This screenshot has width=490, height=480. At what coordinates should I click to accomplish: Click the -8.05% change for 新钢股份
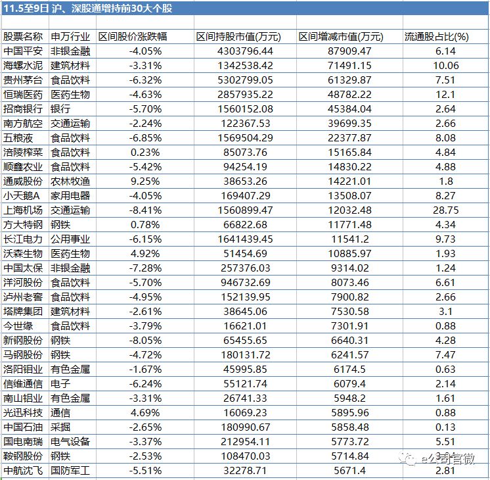[x=145, y=340]
